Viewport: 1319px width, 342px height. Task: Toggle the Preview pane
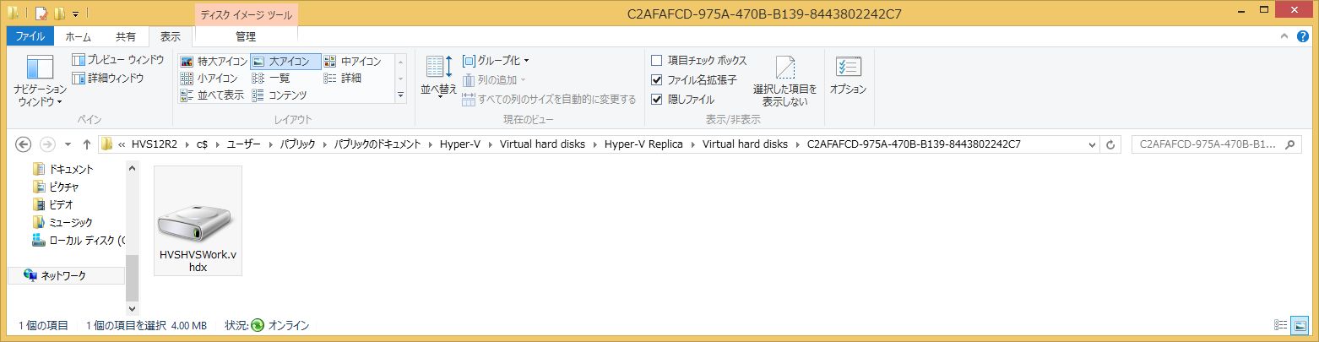coord(118,60)
